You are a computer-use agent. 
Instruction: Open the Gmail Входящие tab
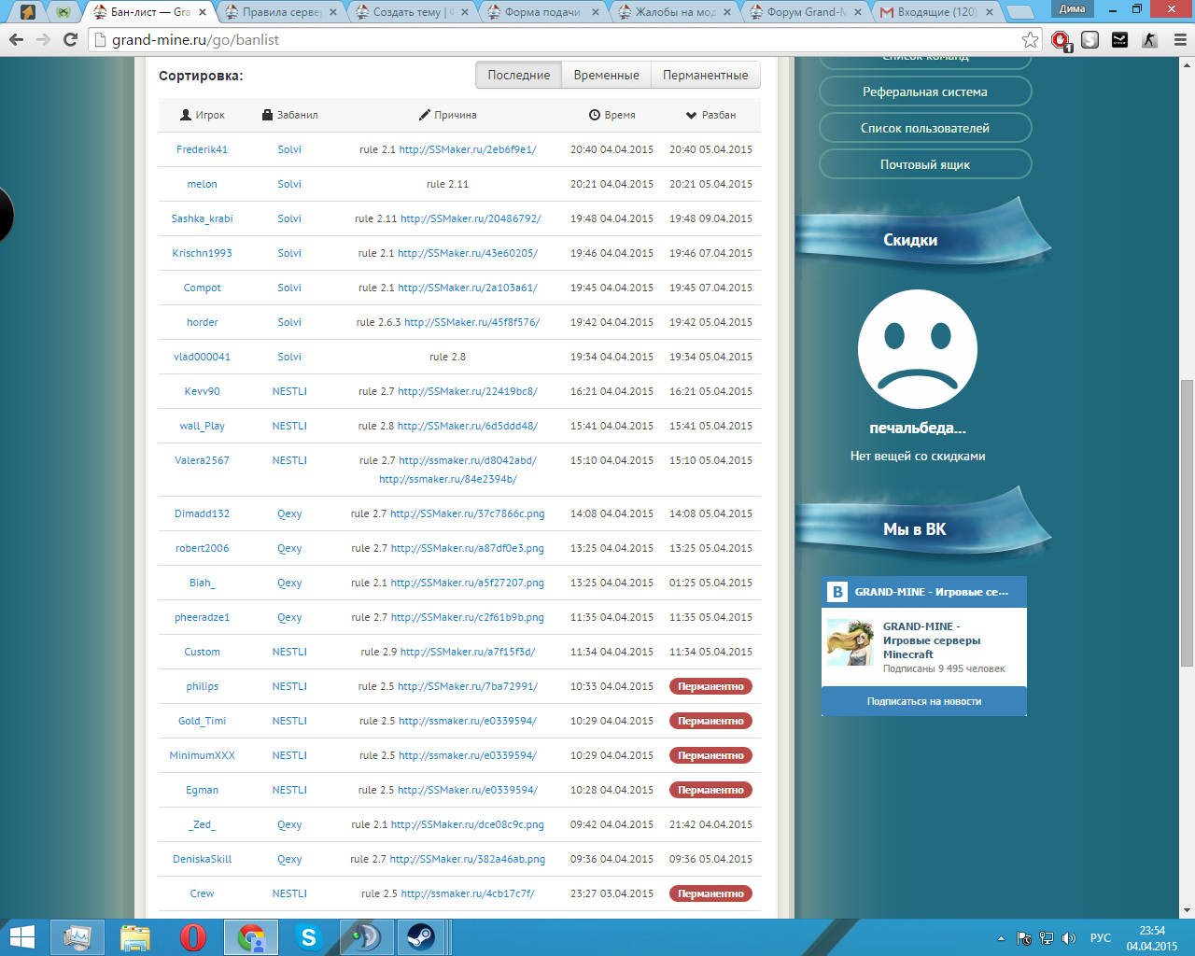pos(936,12)
